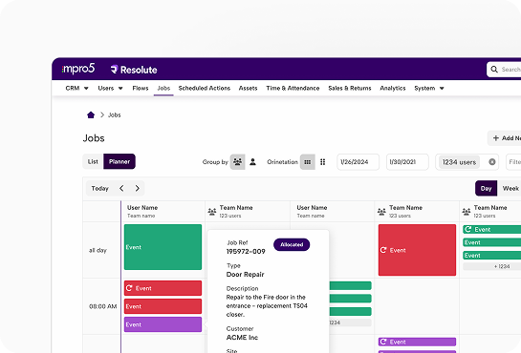Switch to List view
This screenshot has width=521, height=353.
coord(93,161)
